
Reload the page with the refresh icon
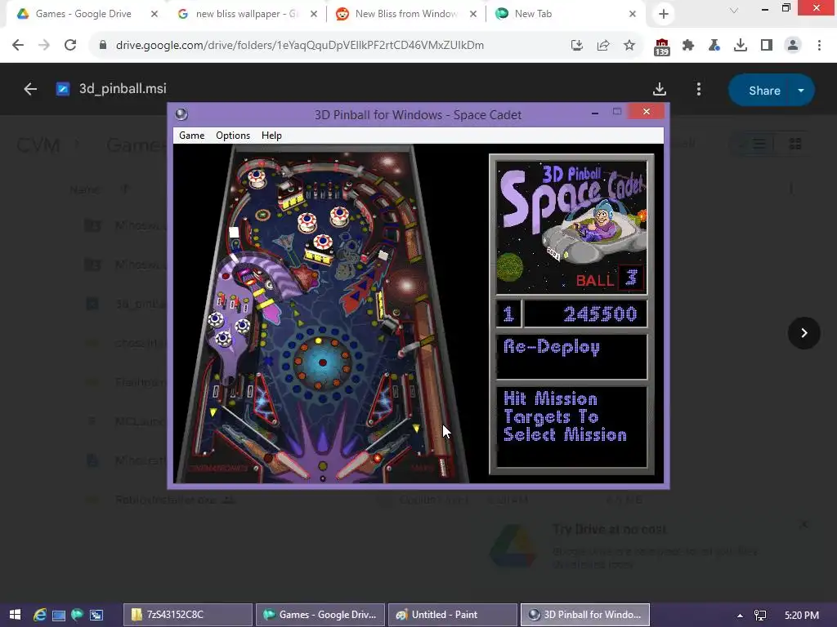(70, 46)
